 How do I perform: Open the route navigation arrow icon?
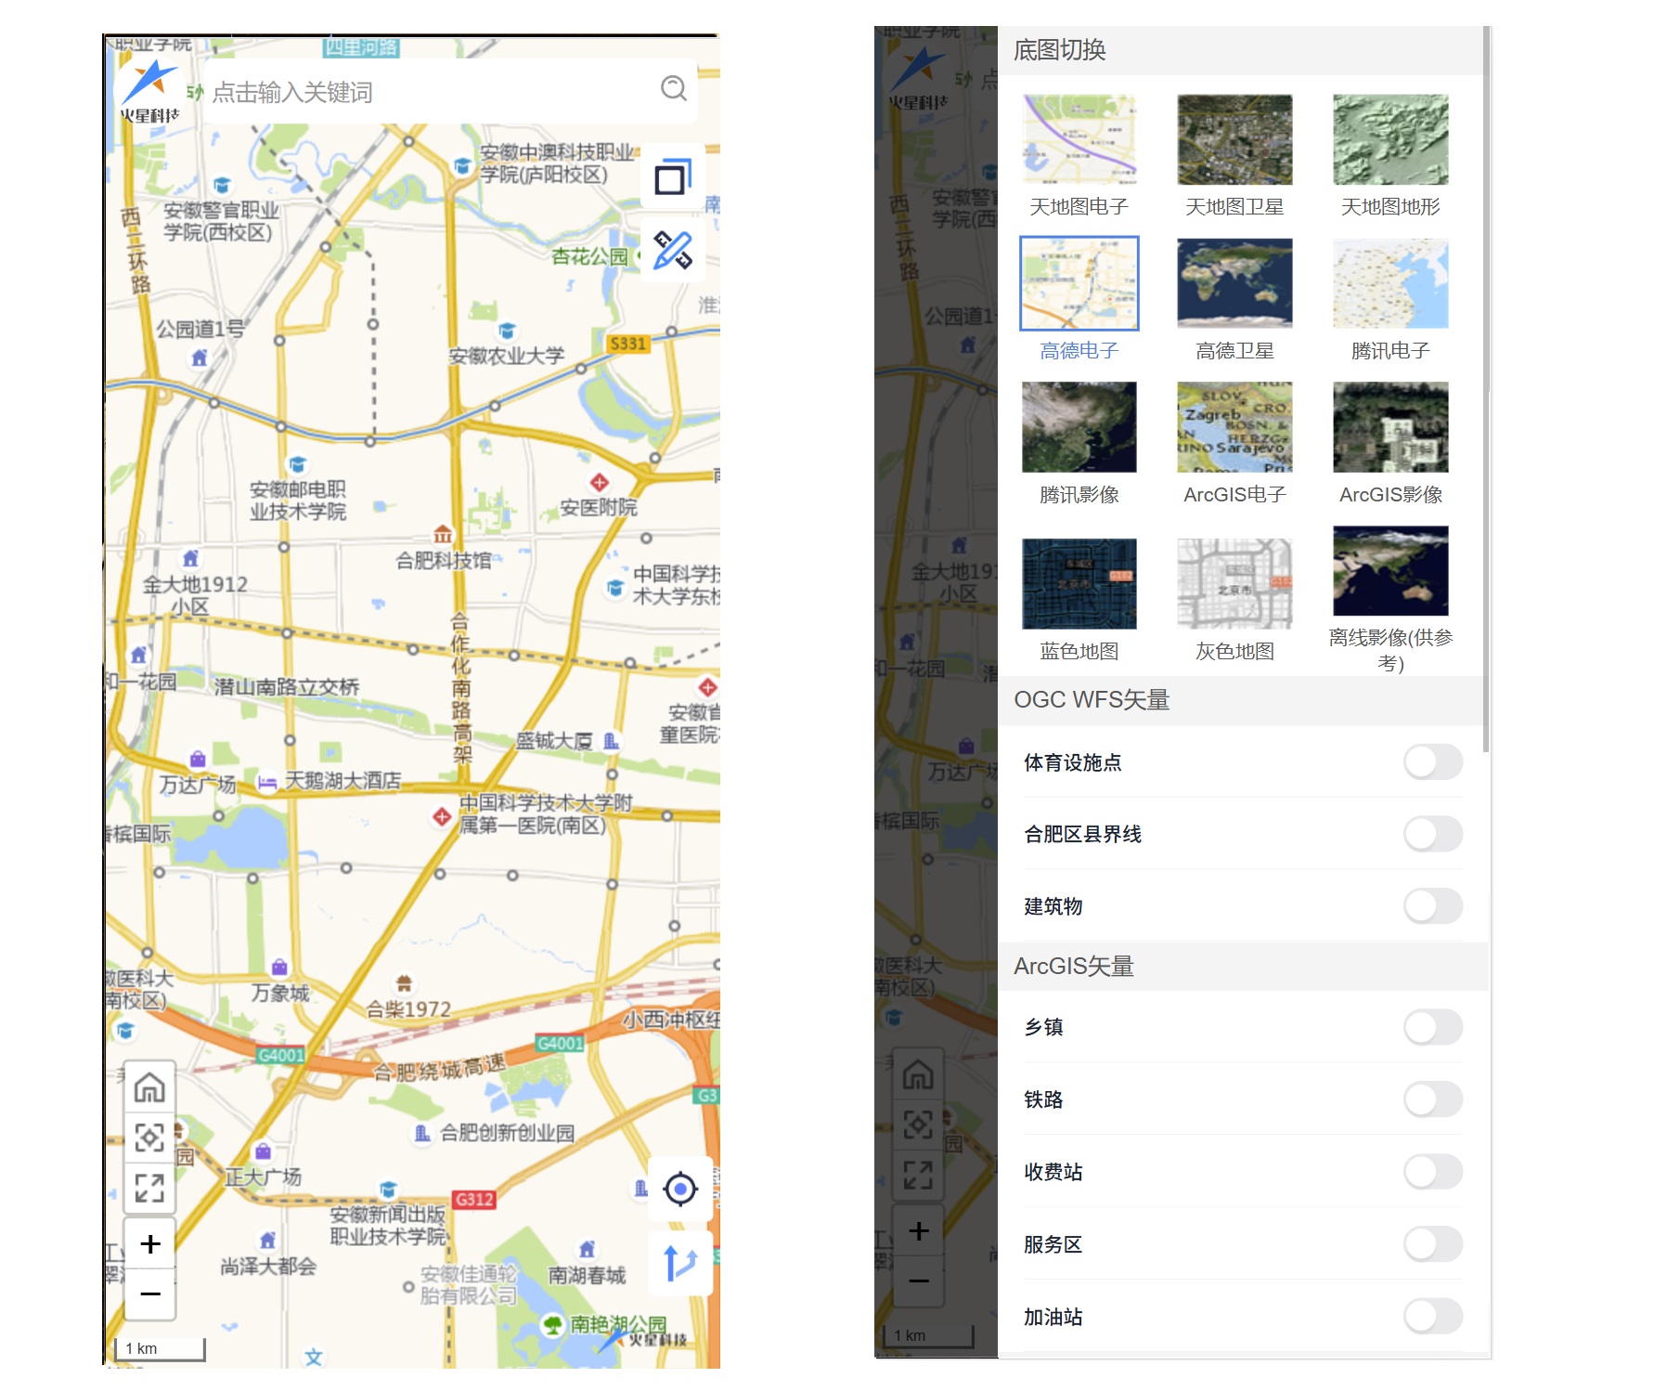point(680,1263)
